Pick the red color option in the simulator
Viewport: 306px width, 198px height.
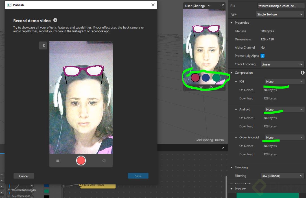[195, 77]
